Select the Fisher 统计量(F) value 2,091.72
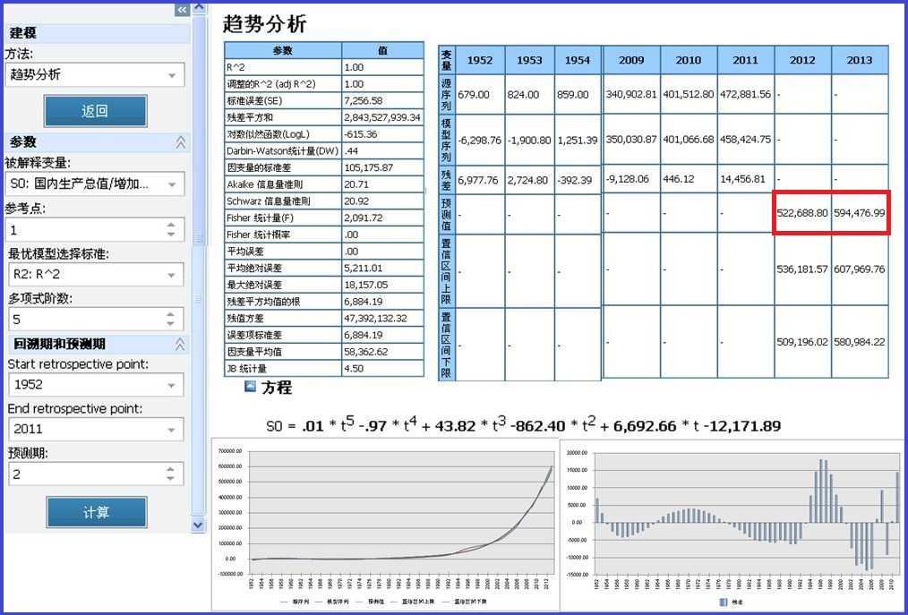The width and height of the screenshot is (908, 615). [363, 218]
